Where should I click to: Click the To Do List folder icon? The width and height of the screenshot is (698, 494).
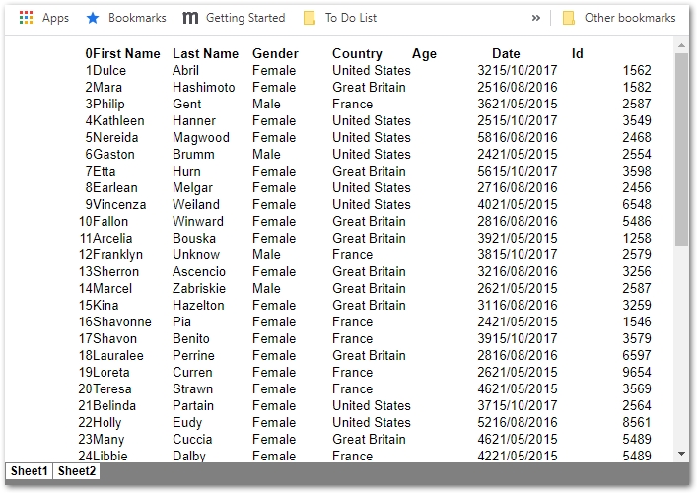click(x=310, y=18)
